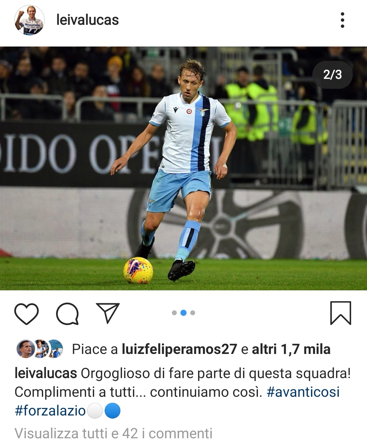The image size is (367, 442).
Task: Open the three-dot options menu
Action: tap(342, 20)
